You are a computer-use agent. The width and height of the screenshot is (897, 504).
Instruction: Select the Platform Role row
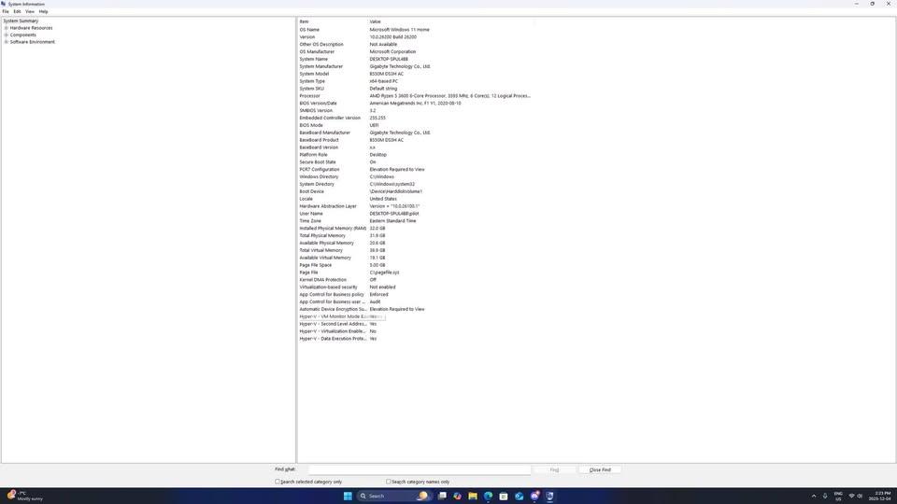pyautogui.click(x=416, y=155)
